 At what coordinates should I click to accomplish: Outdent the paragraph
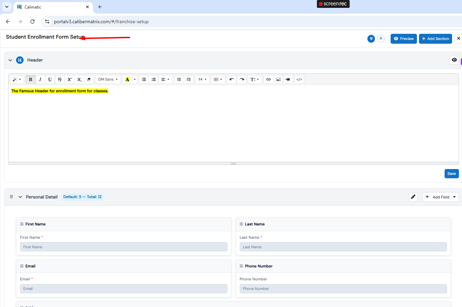point(179,80)
